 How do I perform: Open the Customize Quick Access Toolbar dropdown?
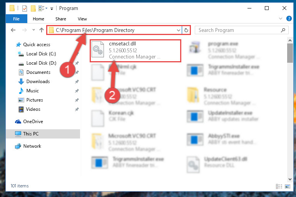[52, 8]
